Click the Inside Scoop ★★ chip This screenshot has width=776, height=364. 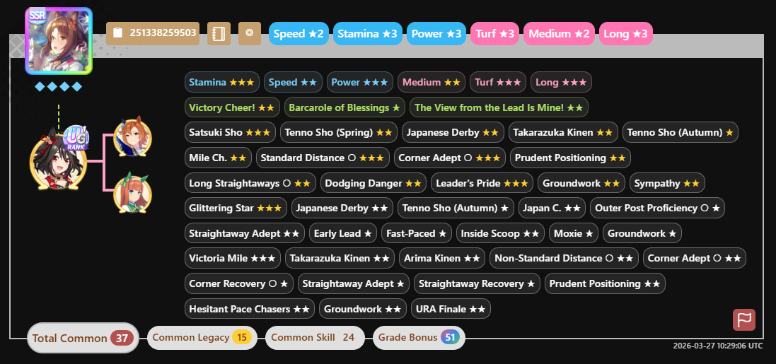500,233
